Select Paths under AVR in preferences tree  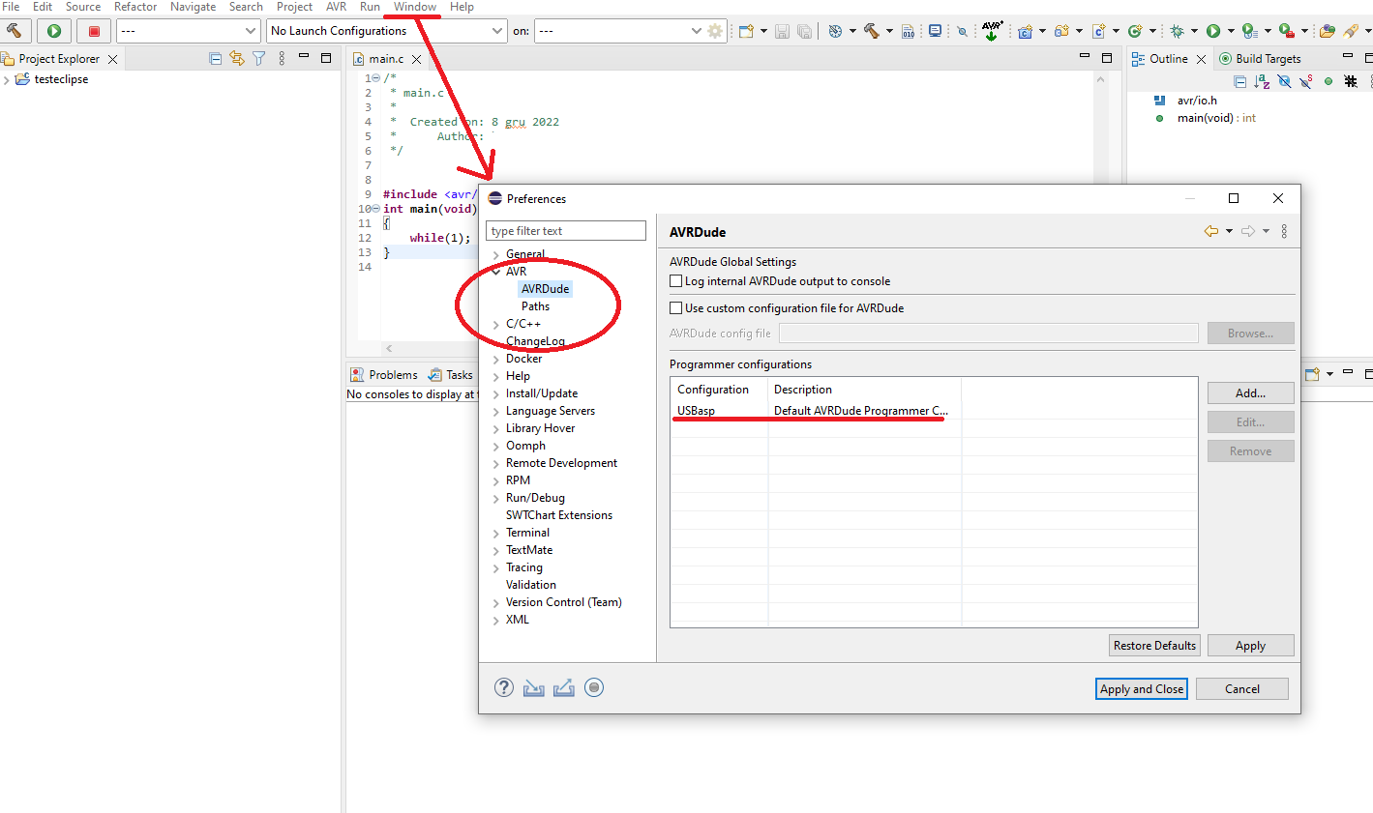pyautogui.click(x=535, y=306)
